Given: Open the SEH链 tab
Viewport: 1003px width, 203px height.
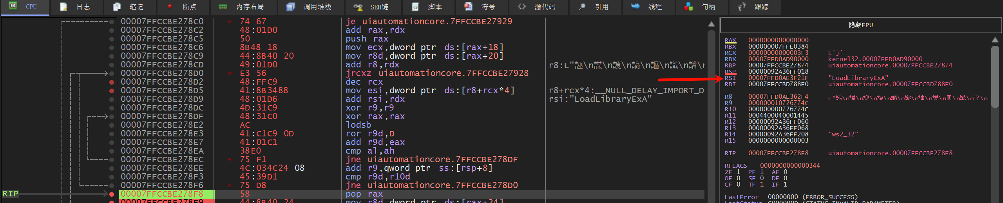Looking at the screenshot, I should pyautogui.click(x=373, y=7).
